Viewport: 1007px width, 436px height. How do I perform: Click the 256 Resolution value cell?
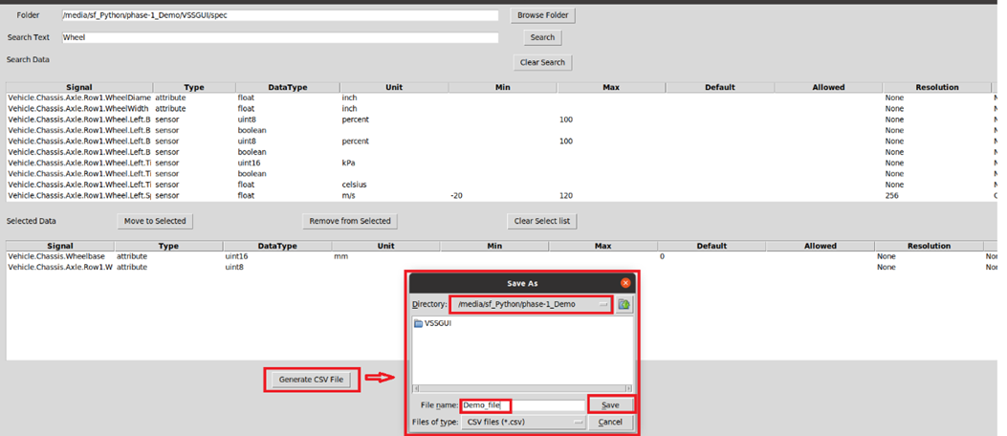(892, 195)
